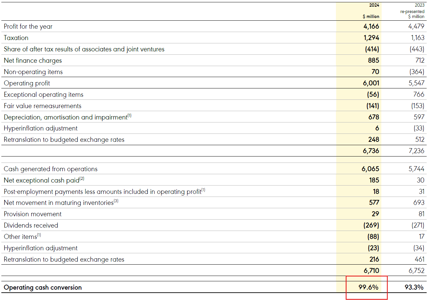The width and height of the screenshot is (428, 300).
Task: Click the 2024 hyperinflation value (23)
Action: pos(373,248)
